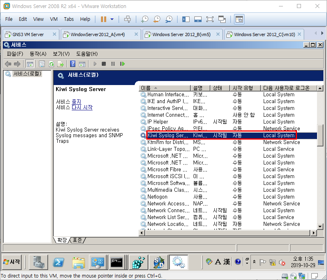Click the 중지 link to stop service
The width and height of the screenshot is (327, 280).
click(76, 101)
